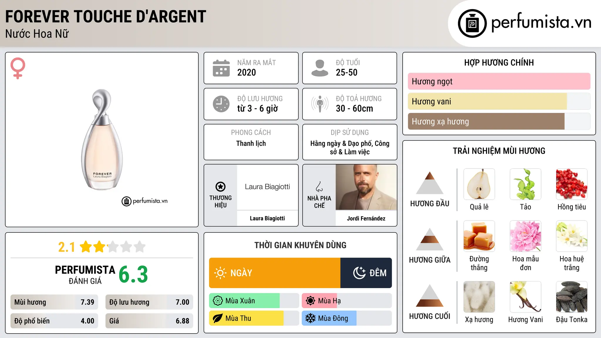Viewport: 601px width, 338px height.
Task: Click the star badge icon above Thương hiệu
Action: (220, 187)
